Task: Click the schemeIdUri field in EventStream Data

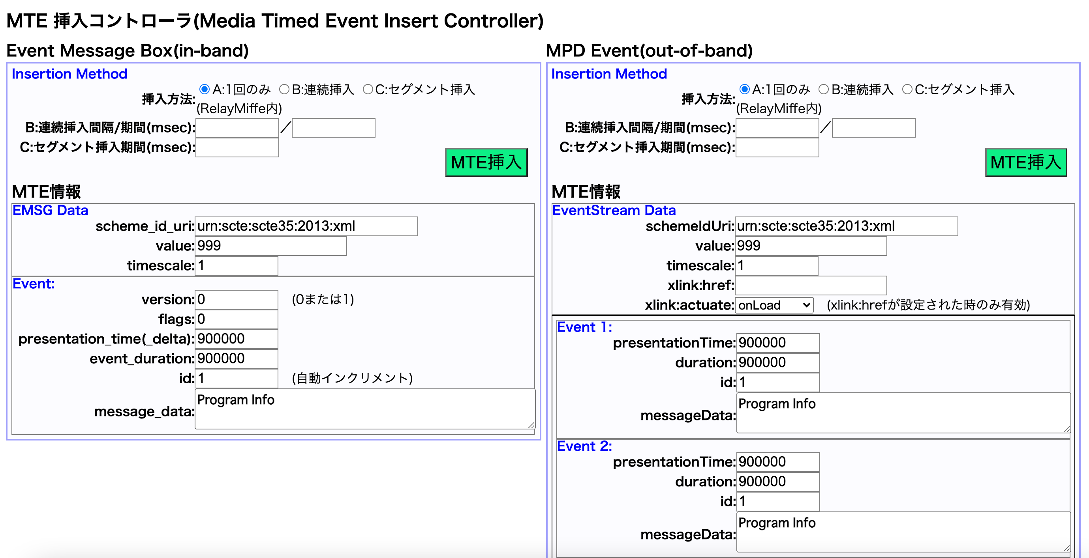Action: click(846, 226)
